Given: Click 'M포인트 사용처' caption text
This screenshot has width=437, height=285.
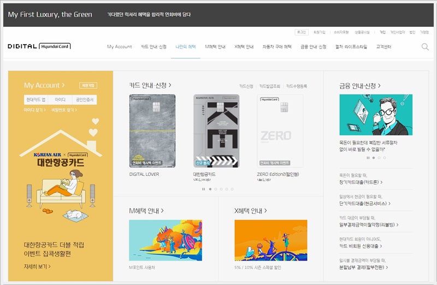Looking at the screenshot, I should click(x=142, y=268).
